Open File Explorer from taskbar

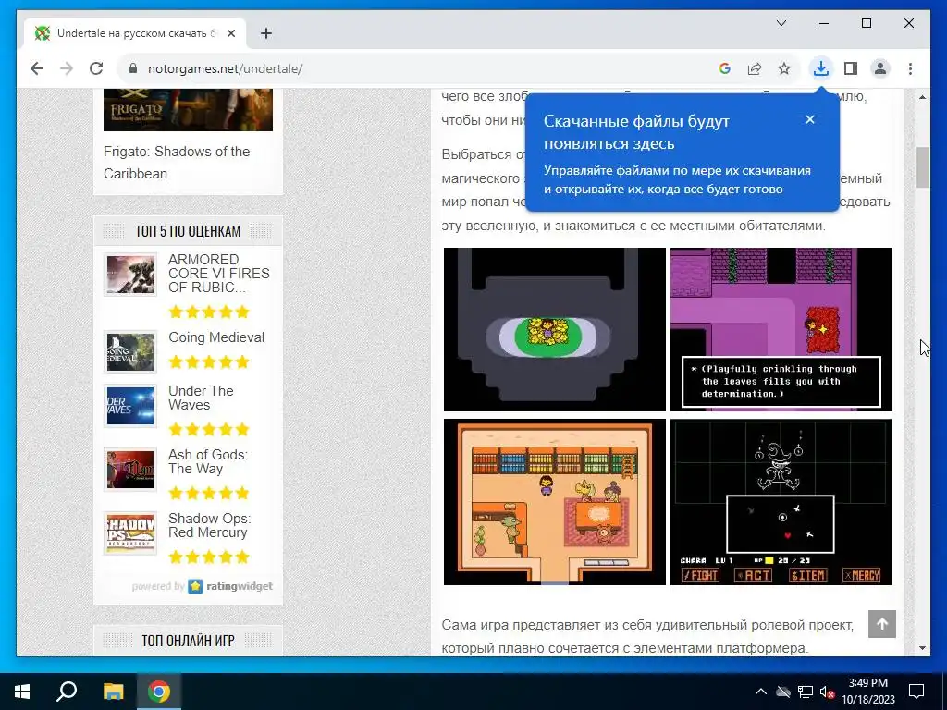pos(113,692)
